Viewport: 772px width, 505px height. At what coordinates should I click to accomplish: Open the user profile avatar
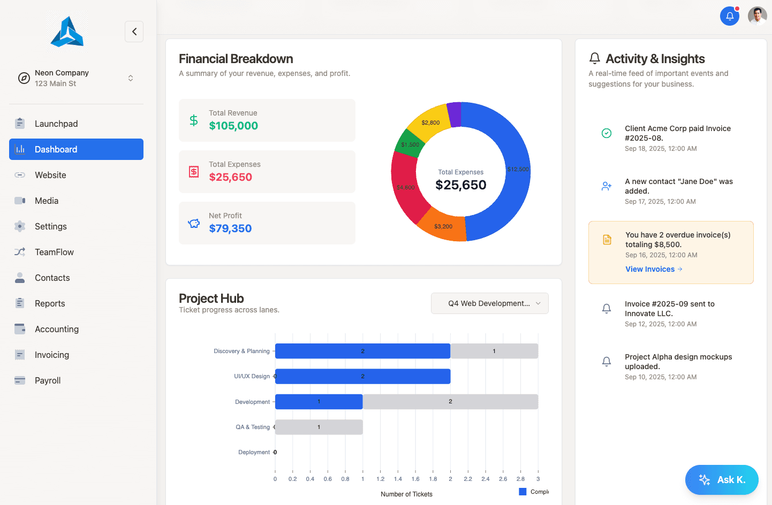pyautogui.click(x=757, y=16)
